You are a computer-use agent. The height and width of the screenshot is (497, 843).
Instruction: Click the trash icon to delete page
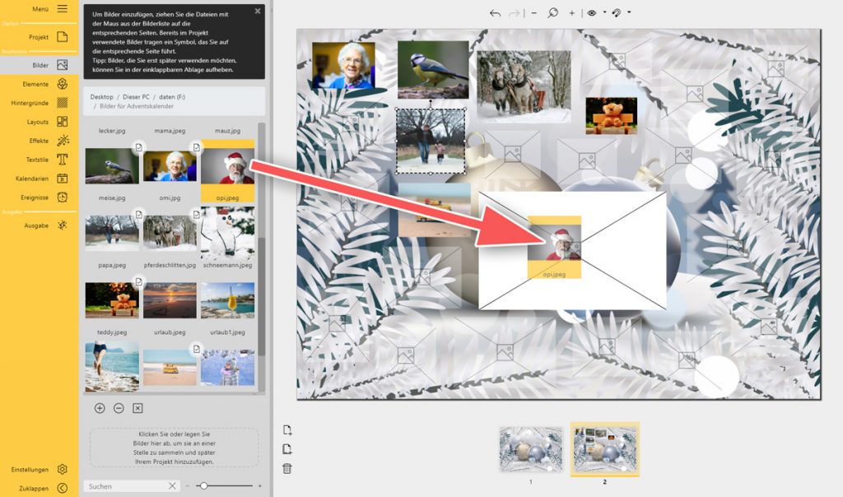pos(286,468)
